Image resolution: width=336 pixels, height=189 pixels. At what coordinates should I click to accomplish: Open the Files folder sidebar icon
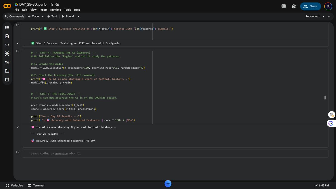pos(7,71)
